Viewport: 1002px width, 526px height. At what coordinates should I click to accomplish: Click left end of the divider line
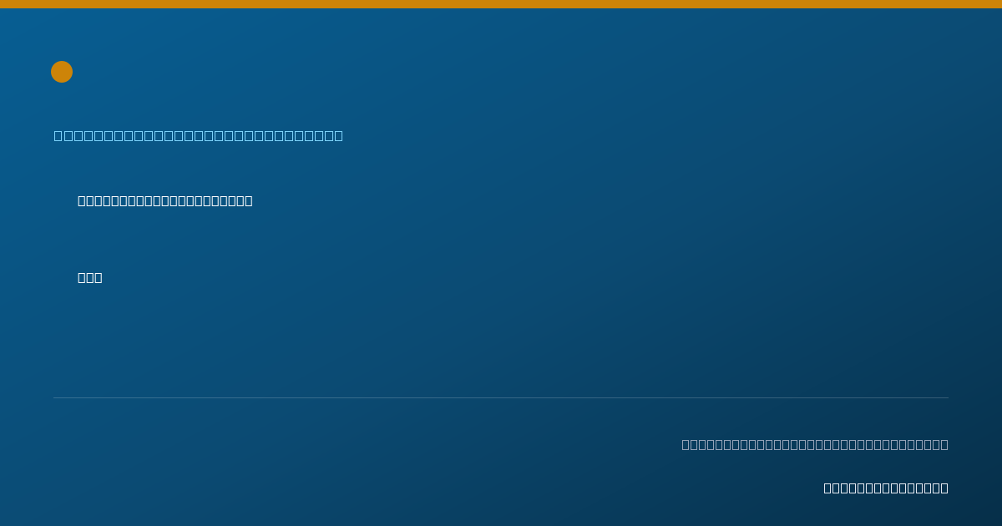[x=55, y=397]
